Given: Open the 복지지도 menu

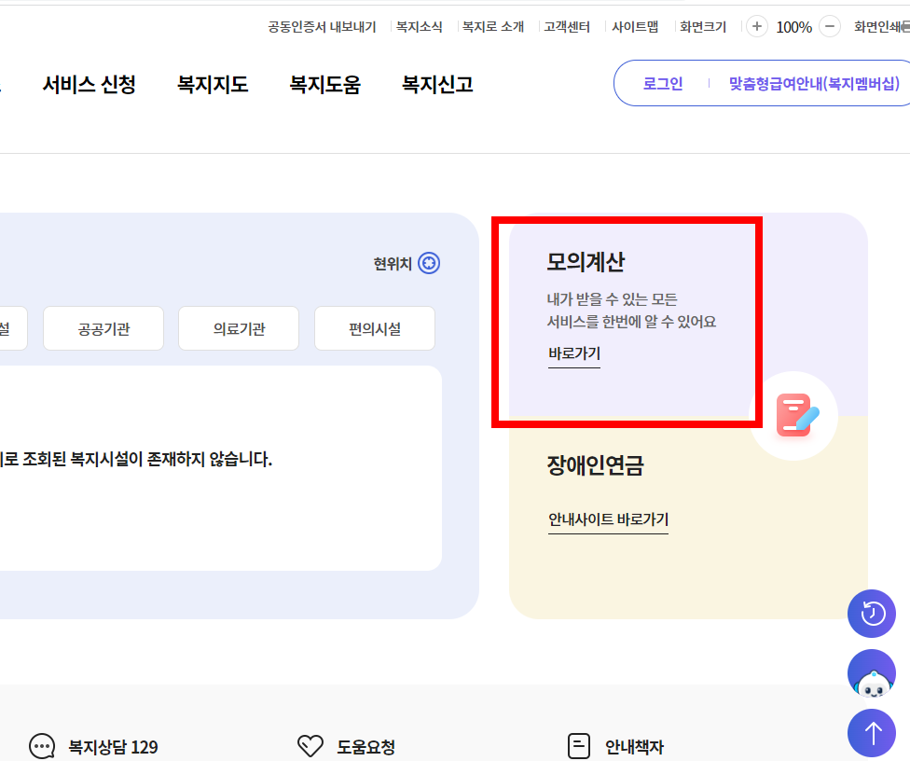Looking at the screenshot, I should pyautogui.click(x=212, y=84).
